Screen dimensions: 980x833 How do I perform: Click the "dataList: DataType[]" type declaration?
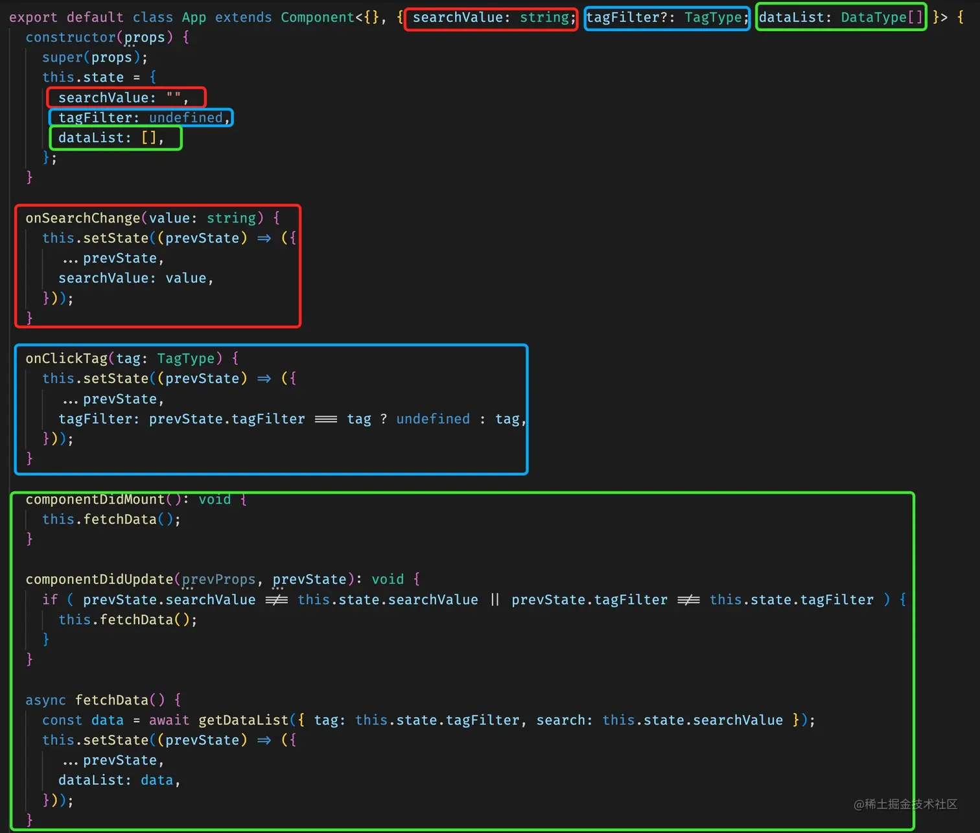(841, 18)
